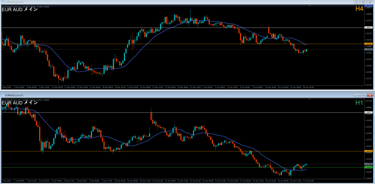Click the time axis of the H4 chart
Viewport: 375px width, 184px height.
183,88
